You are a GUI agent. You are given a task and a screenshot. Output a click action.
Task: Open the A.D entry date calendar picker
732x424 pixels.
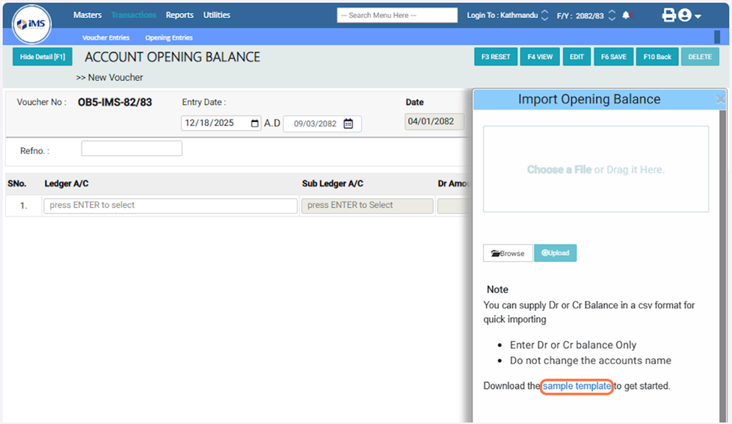(255, 124)
